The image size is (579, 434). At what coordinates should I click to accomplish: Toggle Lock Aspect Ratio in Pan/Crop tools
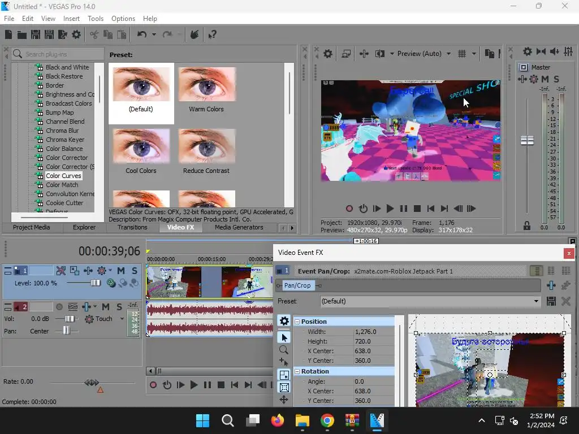[x=284, y=388]
